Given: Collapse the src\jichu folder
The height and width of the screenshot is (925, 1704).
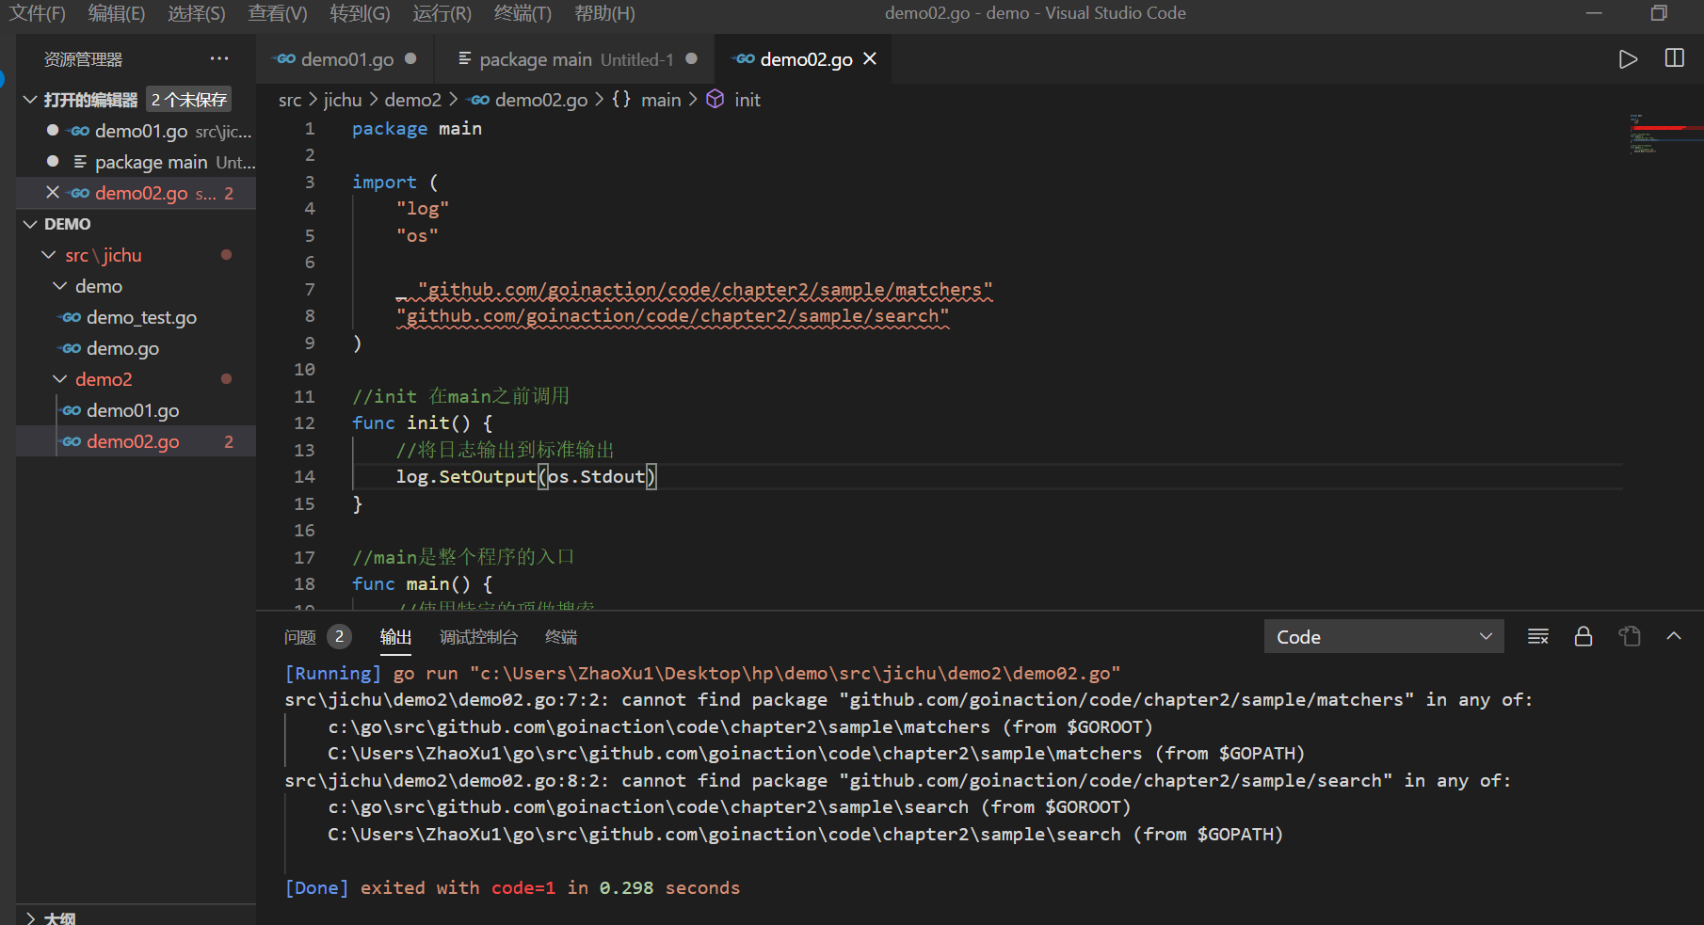Looking at the screenshot, I should pos(49,255).
